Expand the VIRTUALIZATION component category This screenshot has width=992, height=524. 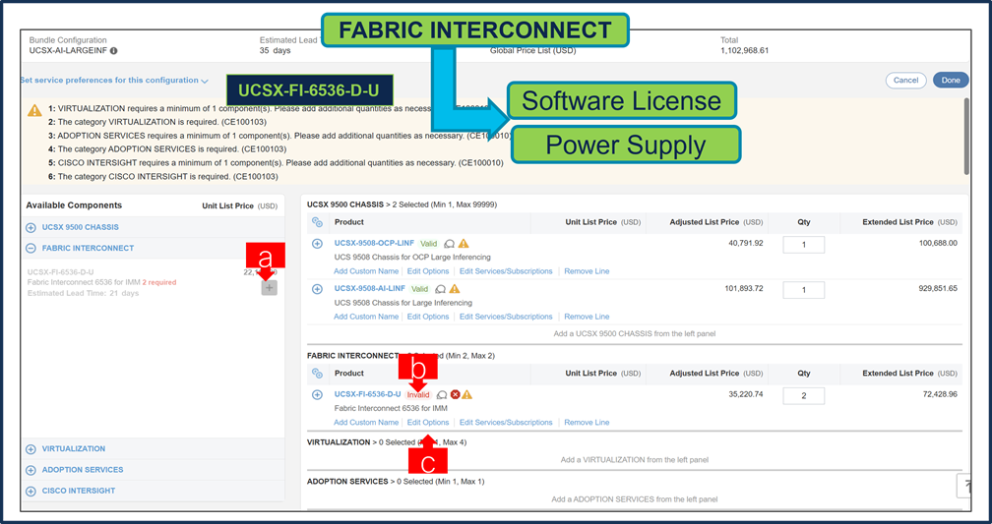[x=31, y=448]
